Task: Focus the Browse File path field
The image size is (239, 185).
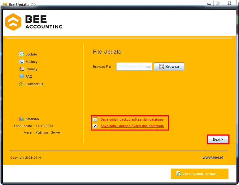Action: [134, 66]
